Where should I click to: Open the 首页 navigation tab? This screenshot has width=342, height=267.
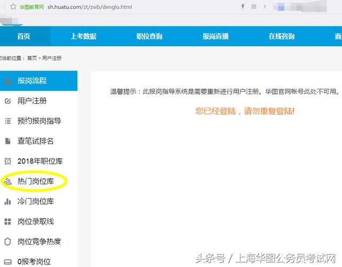click(x=24, y=36)
